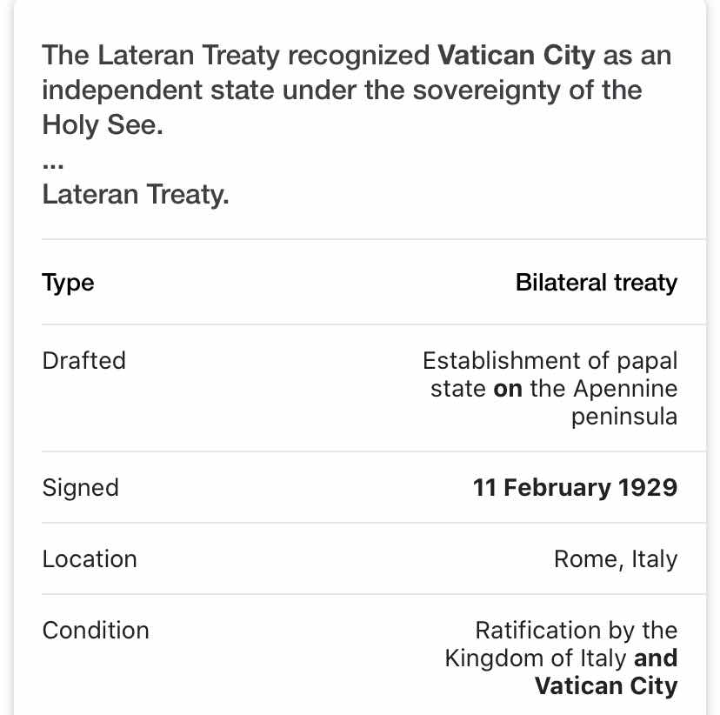Viewport: 720px width, 715px height.
Task: Select the 11 February 1929 date
Action: 575,487
